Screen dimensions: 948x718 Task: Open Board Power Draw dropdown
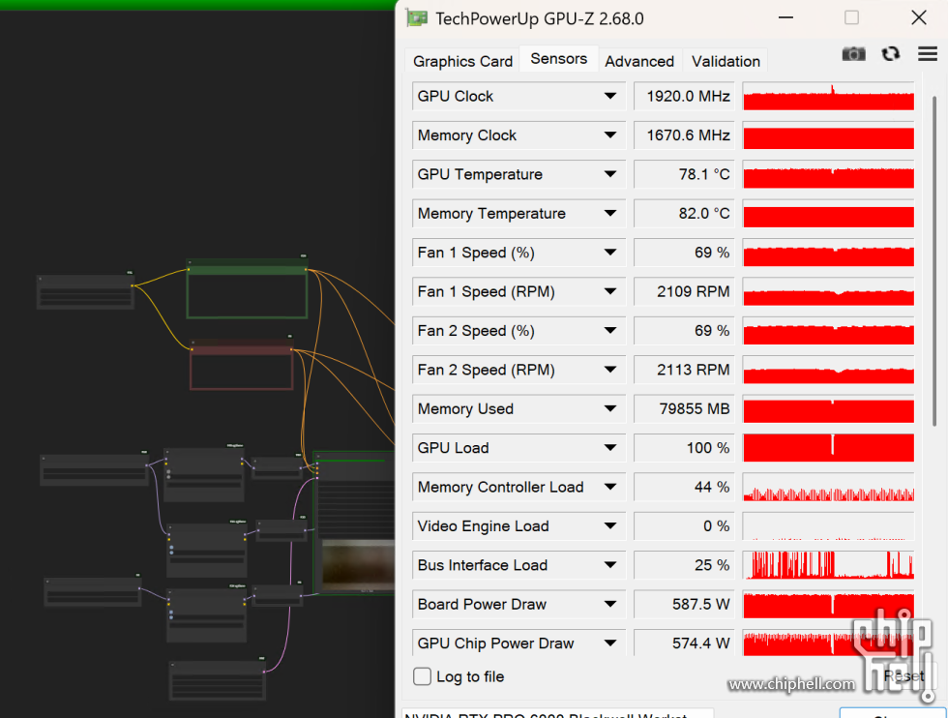pyautogui.click(x=610, y=604)
